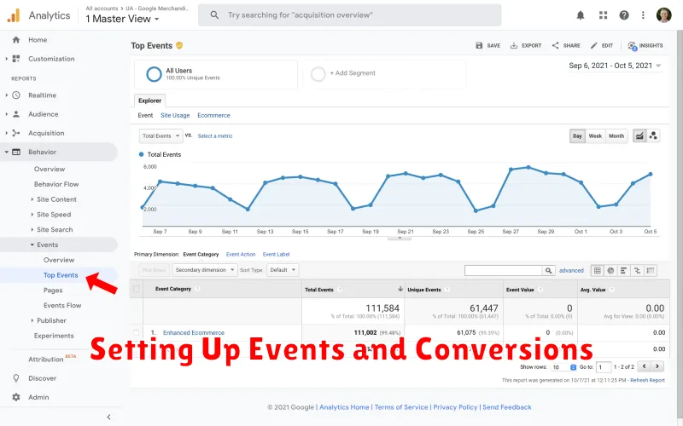This screenshot has width=683, height=426.
Task: Select the performance bar view icon
Action: tap(624, 270)
